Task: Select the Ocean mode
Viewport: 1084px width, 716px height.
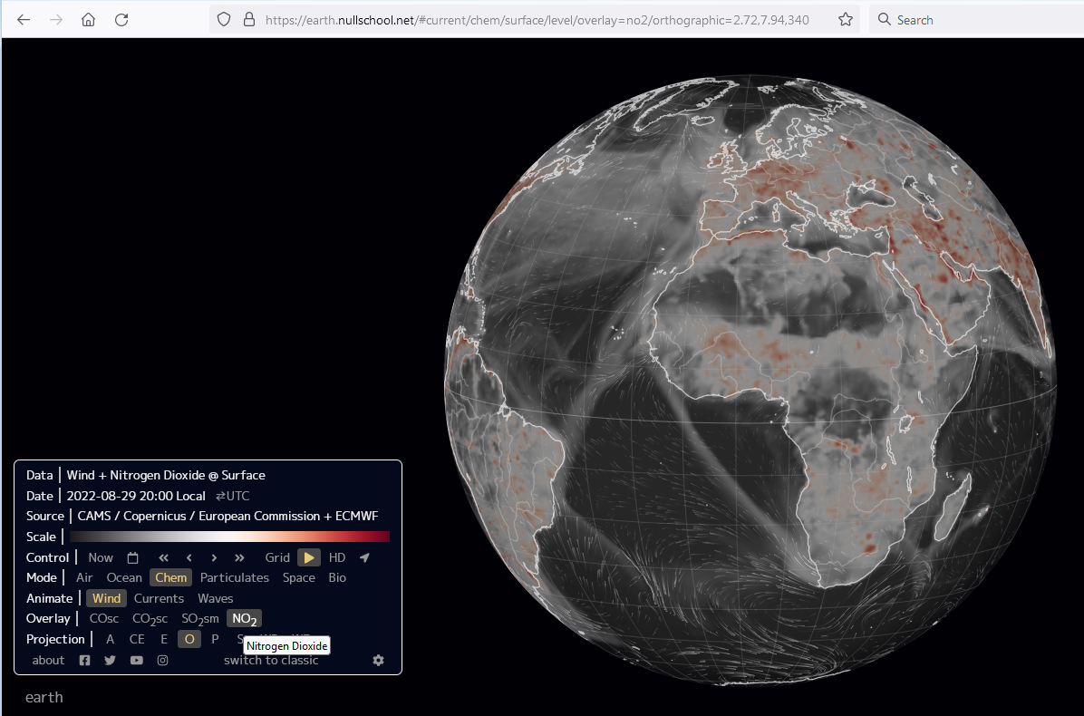Action: [x=124, y=577]
